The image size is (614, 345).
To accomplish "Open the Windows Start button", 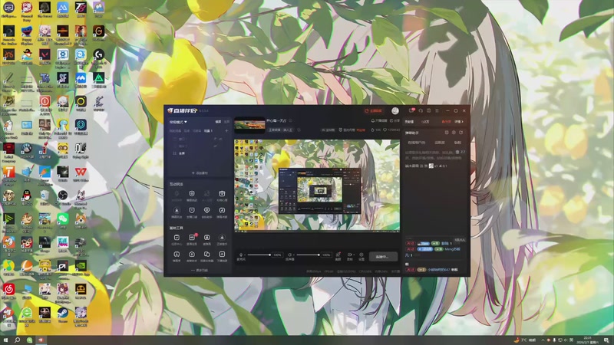I will [5, 340].
